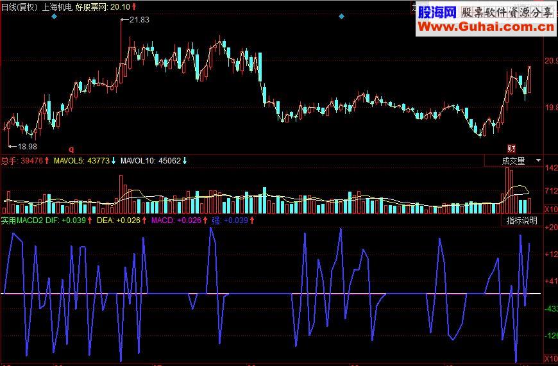Select the 成交量 panel label
The height and width of the screenshot is (366, 558).
pos(513,161)
